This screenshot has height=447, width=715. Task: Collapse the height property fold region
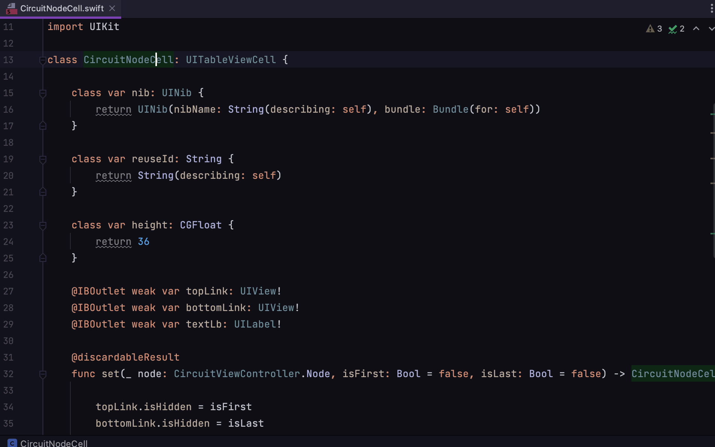[x=43, y=225]
